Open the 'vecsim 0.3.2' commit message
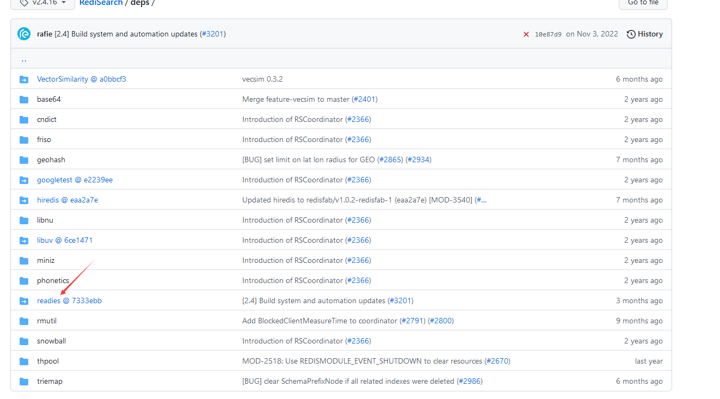This screenshot has height=399, width=720. click(262, 79)
